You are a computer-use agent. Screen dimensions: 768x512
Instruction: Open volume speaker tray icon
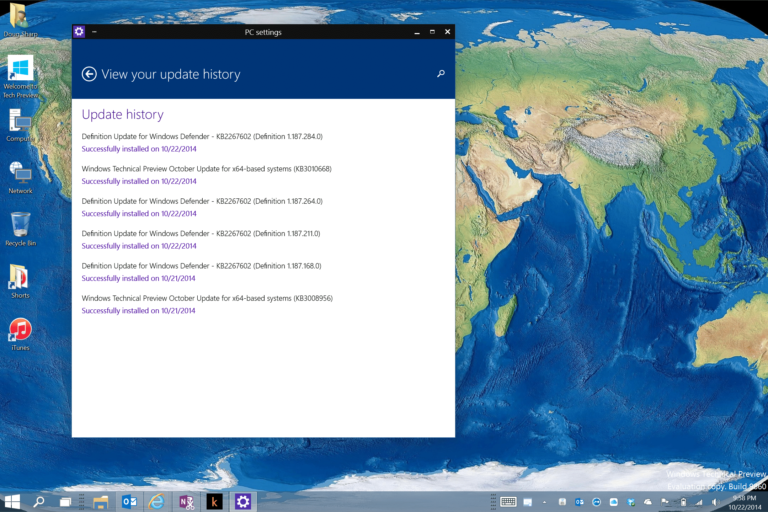point(716,502)
